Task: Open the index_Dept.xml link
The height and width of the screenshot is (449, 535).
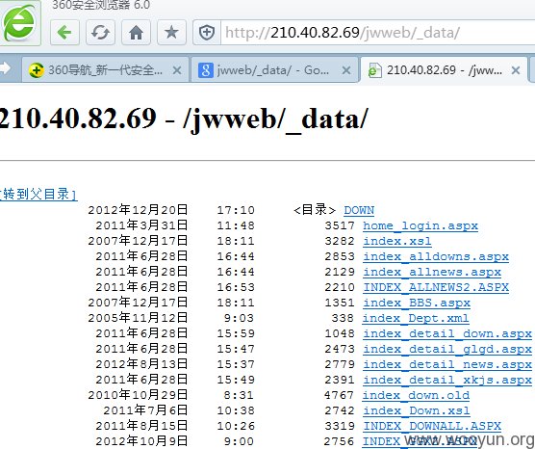Action: 416,318
